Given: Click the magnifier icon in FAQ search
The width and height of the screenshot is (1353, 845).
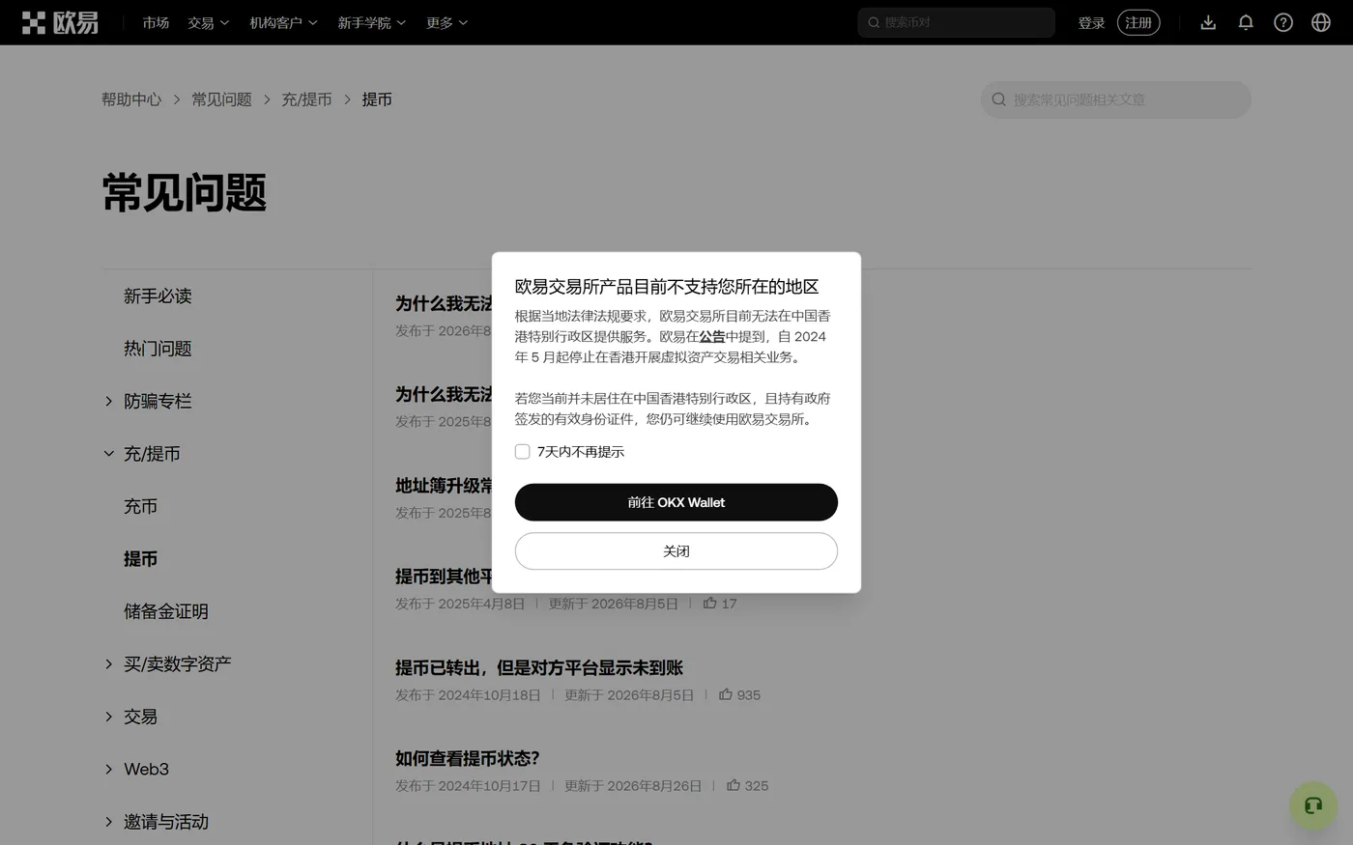Looking at the screenshot, I should pyautogui.click(x=998, y=99).
